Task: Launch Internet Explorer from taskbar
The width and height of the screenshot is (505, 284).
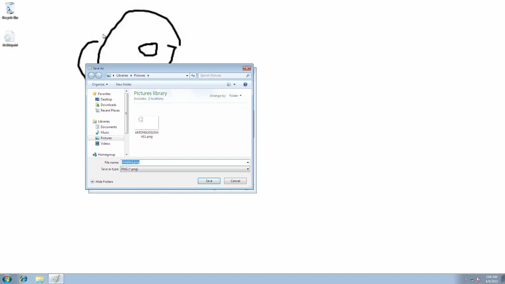Action: [24, 279]
